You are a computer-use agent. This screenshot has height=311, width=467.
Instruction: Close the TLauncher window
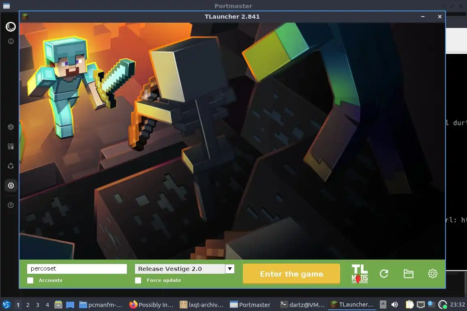[x=439, y=17]
